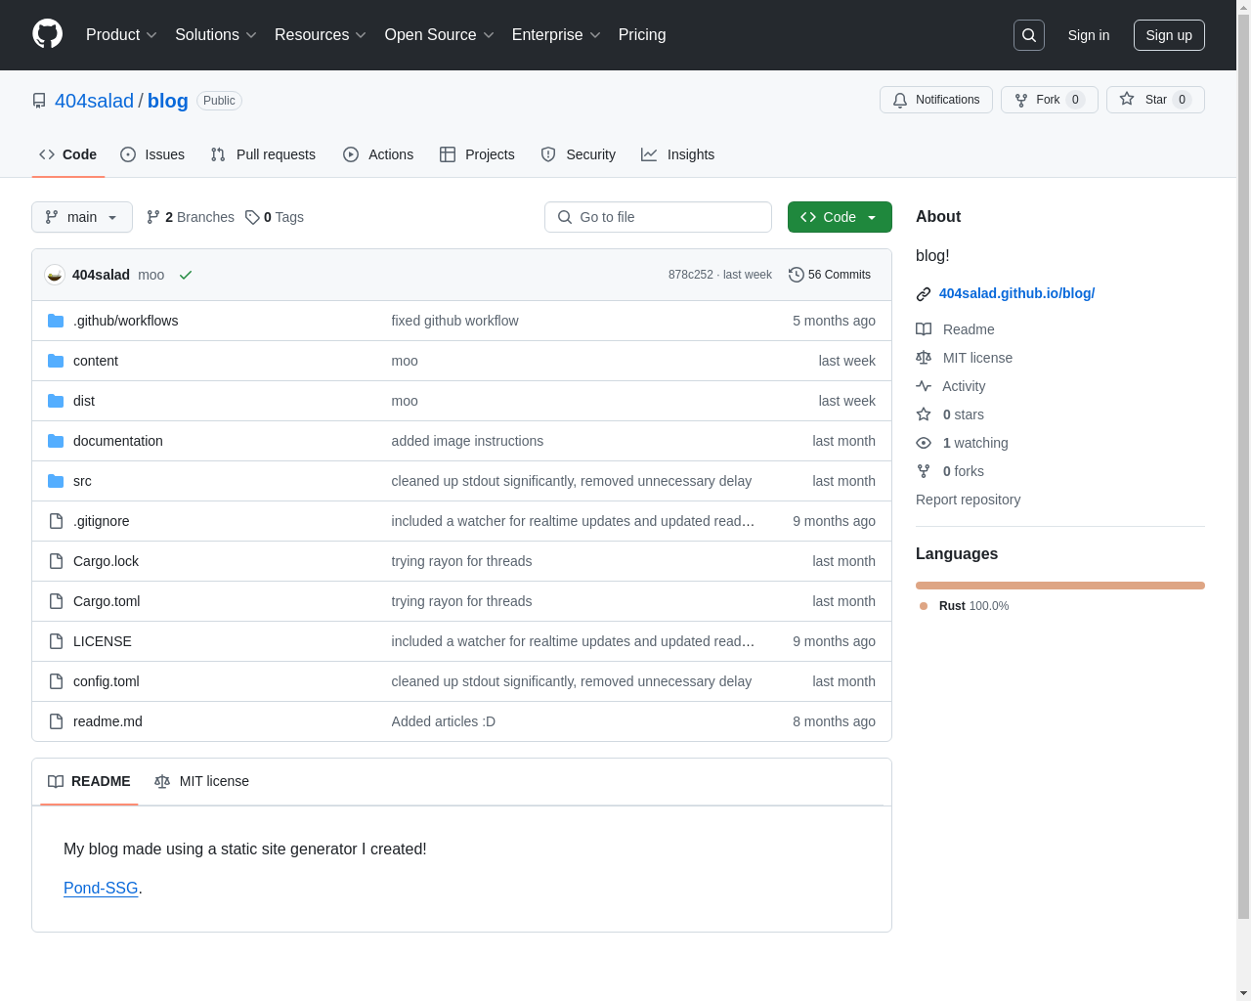Click Report repository link

coord(968,500)
